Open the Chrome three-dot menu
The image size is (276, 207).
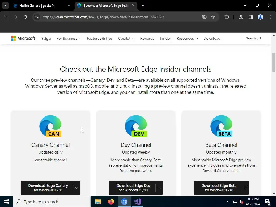[270, 17]
